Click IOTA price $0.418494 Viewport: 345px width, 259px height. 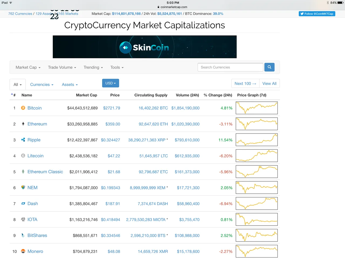[x=111, y=219]
